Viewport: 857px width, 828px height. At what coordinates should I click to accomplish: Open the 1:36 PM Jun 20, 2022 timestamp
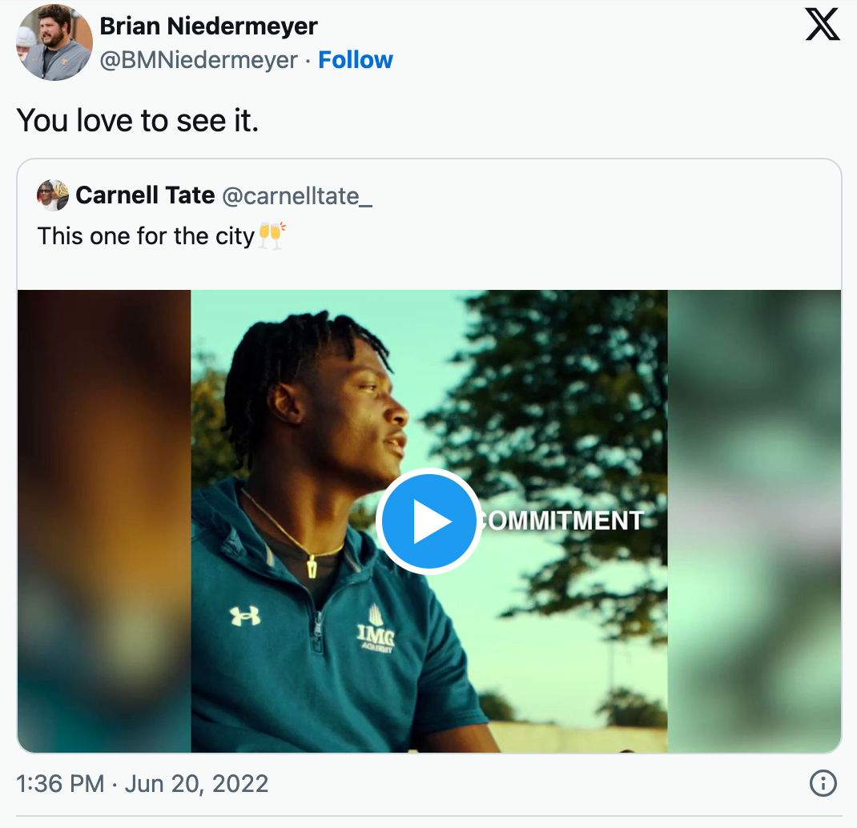click(143, 783)
